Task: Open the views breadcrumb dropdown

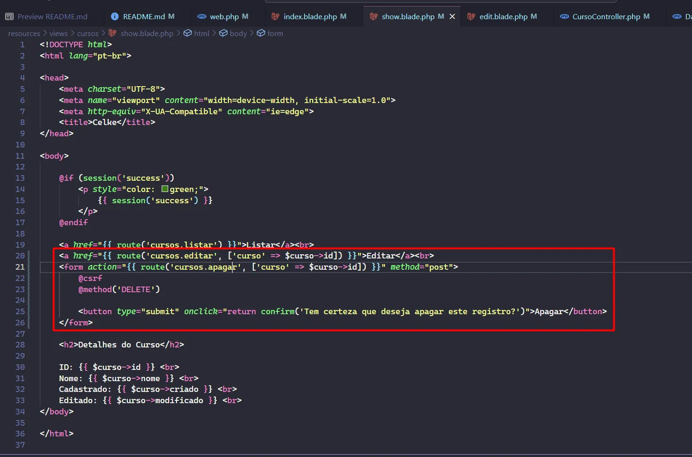Action: click(x=59, y=33)
